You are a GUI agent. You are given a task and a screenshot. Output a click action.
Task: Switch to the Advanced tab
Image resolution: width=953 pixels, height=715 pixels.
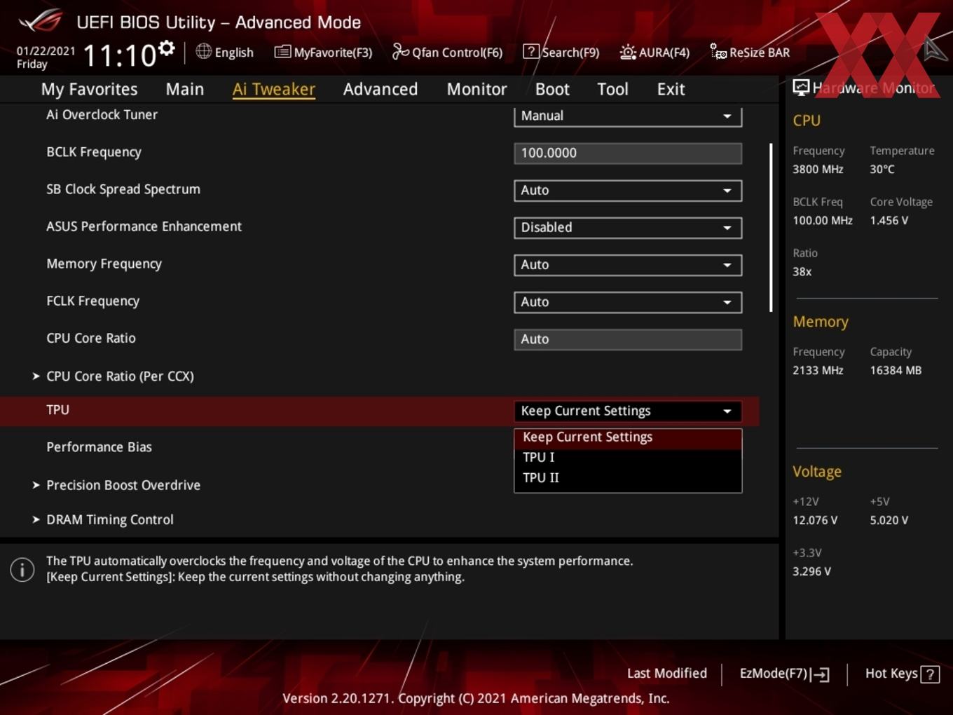click(380, 89)
